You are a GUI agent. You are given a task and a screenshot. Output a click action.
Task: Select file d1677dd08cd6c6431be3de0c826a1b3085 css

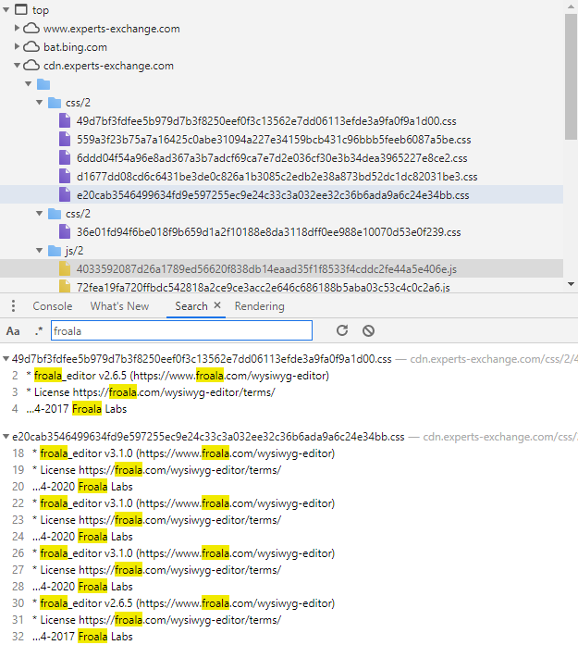point(277,177)
